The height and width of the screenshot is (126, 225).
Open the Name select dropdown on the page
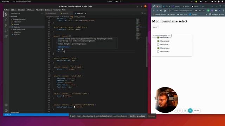click(x=155, y=27)
